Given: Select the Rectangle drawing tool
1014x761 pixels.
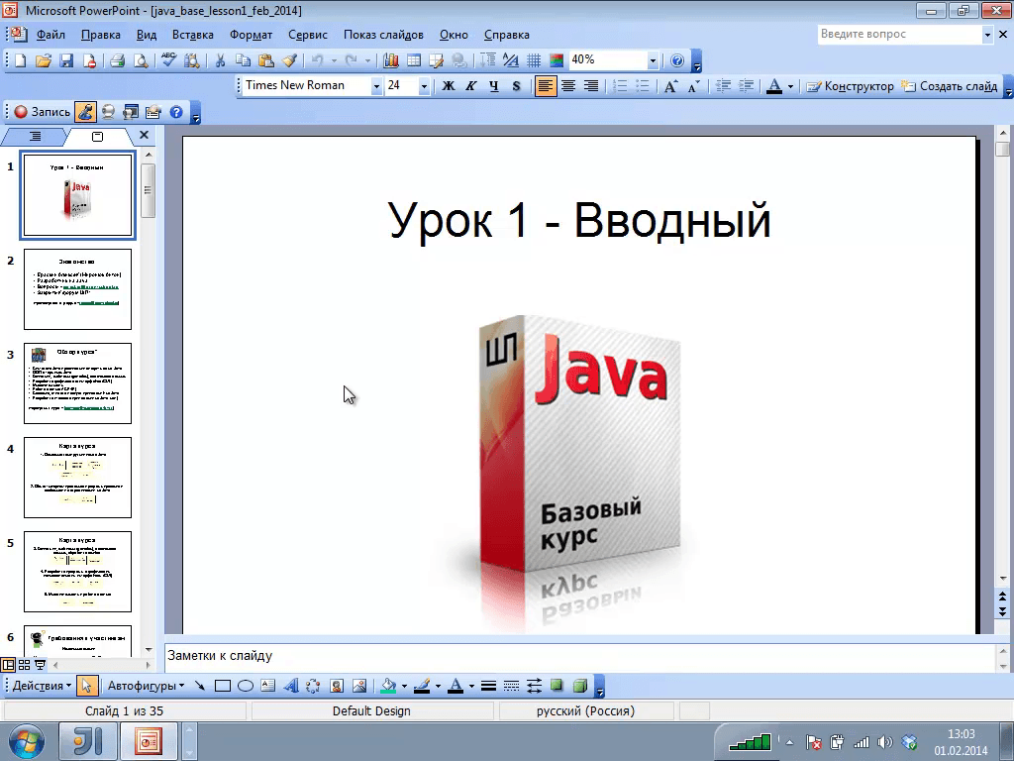Looking at the screenshot, I should [x=223, y=686].
